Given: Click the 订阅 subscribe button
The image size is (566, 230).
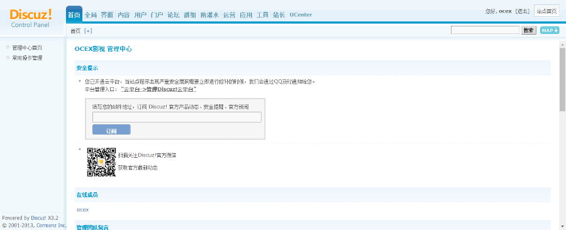Looking at the screenshot, I should pos(111,130).
